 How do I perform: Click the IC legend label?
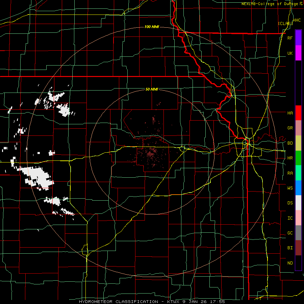(290, 218)
